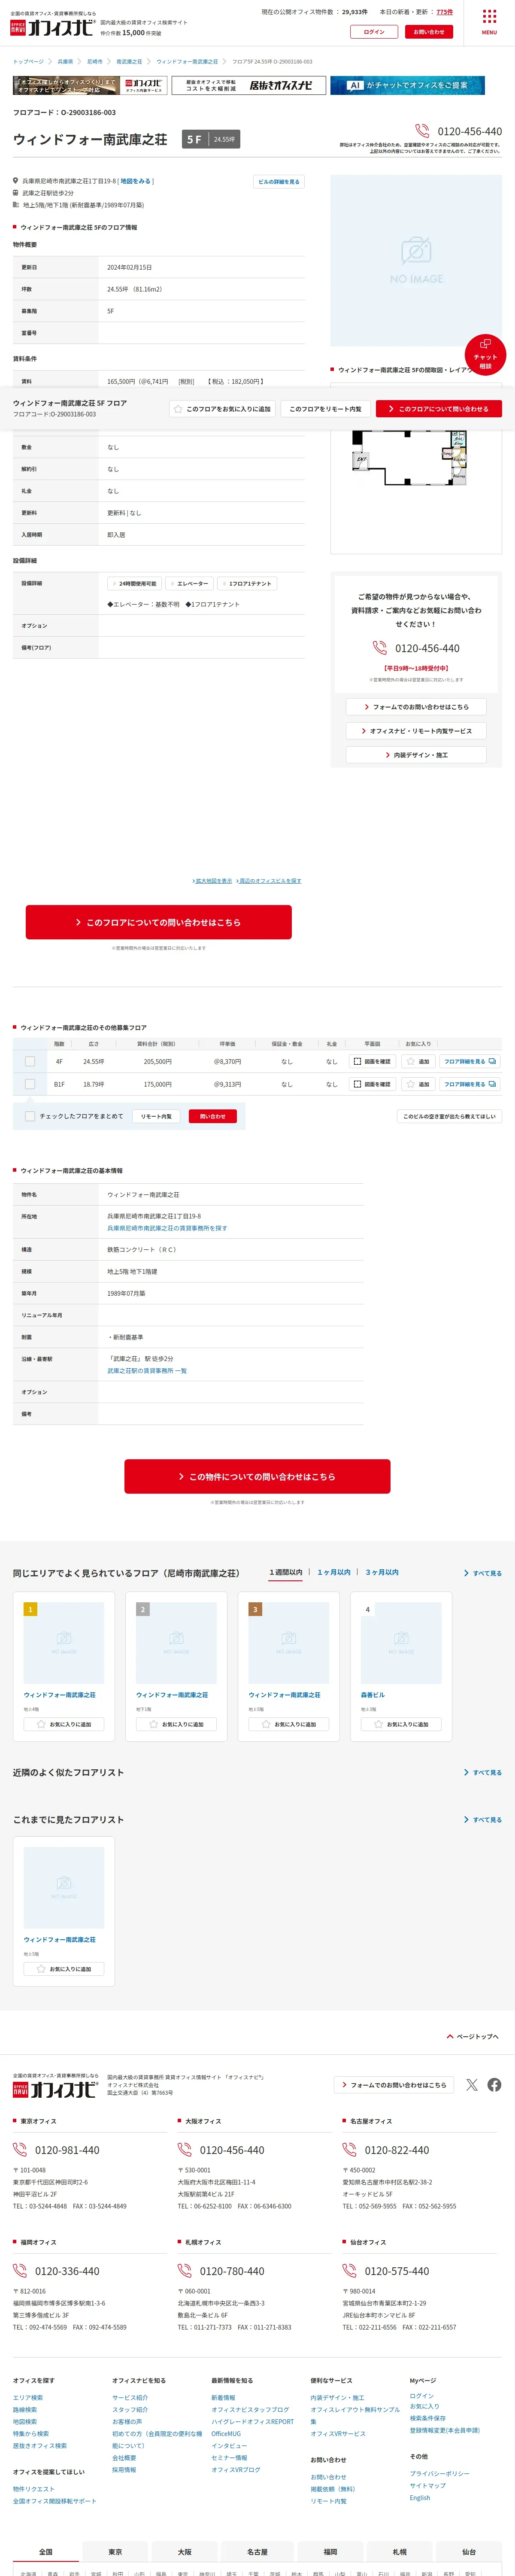515x2576 pixels.
Task: Expand フォームでのお問い合わせはこちら in the sidebar
Action: click(x=416, y=707)
